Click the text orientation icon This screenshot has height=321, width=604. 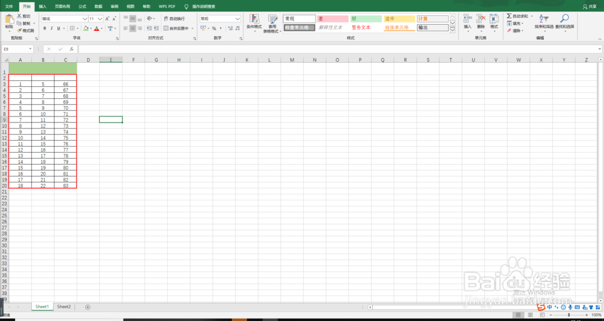[149, 19]
